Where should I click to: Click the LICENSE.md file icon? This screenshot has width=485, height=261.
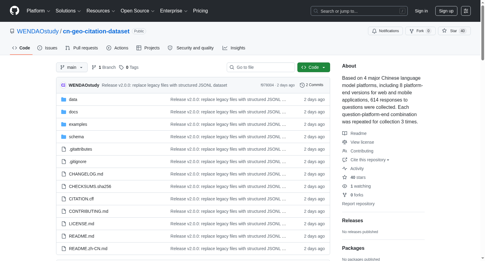point(64,224)
